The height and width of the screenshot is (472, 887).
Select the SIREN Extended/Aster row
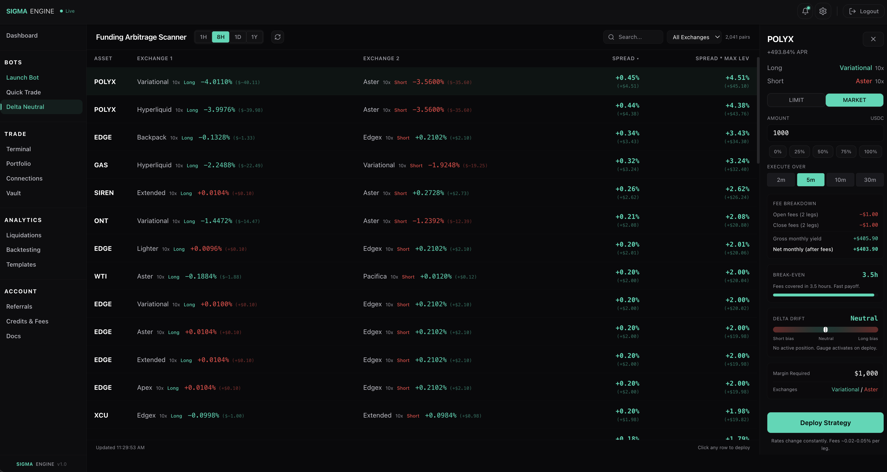(422, 193)
